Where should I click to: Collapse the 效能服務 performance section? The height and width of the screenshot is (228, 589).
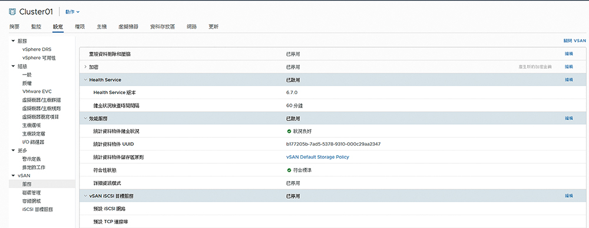[x=85, y=119]
